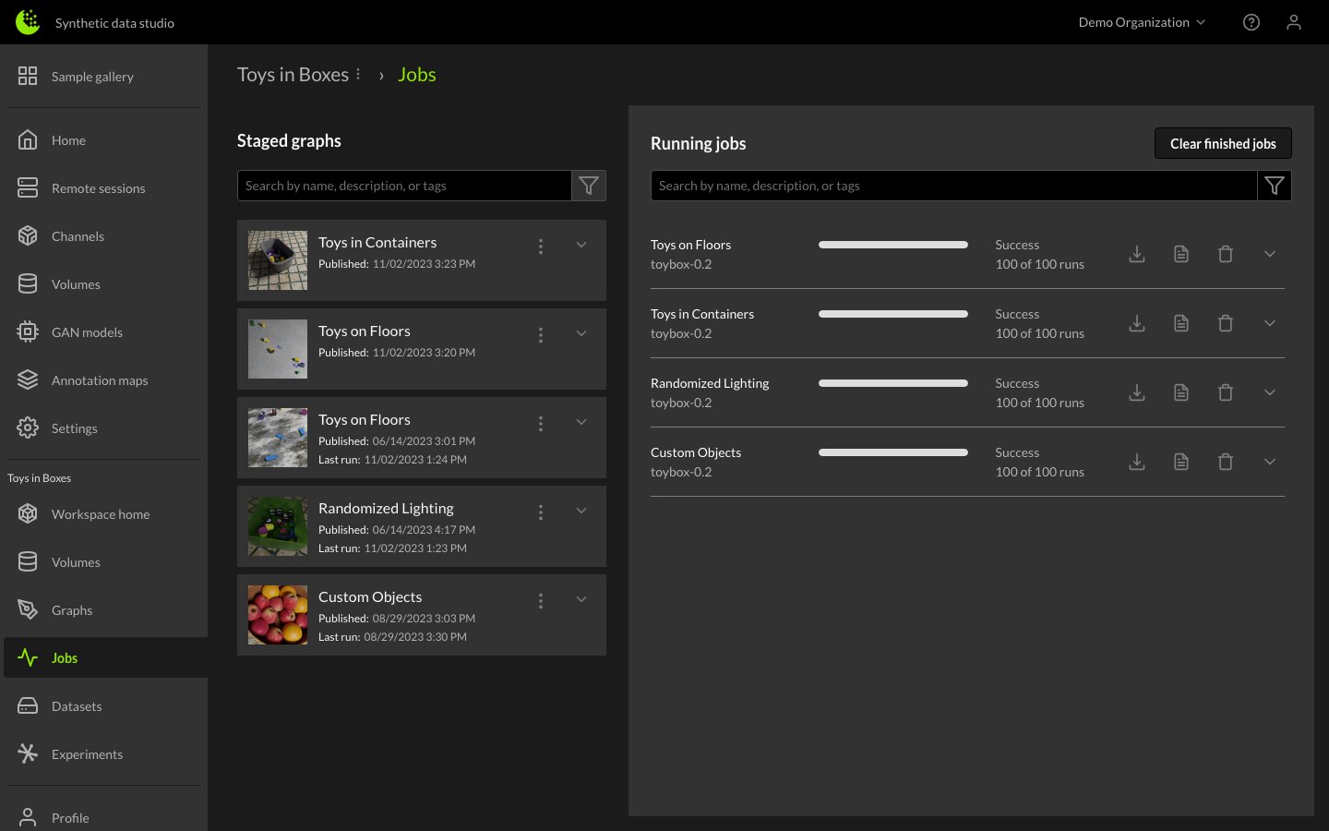View the log for Randomized Lighting job
This screenshot has width=1329, height=831.
point(1181,392)
